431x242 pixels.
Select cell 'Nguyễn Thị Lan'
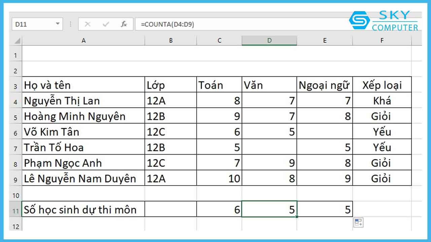[x=84, y=100]
